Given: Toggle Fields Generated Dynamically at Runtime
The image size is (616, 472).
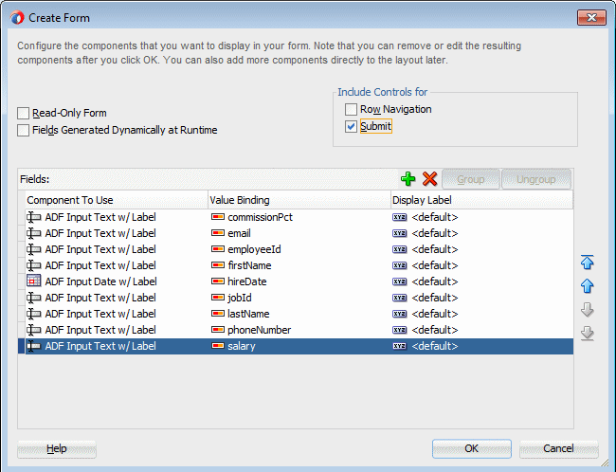Looking at the screenshot, I should point(23,130).
